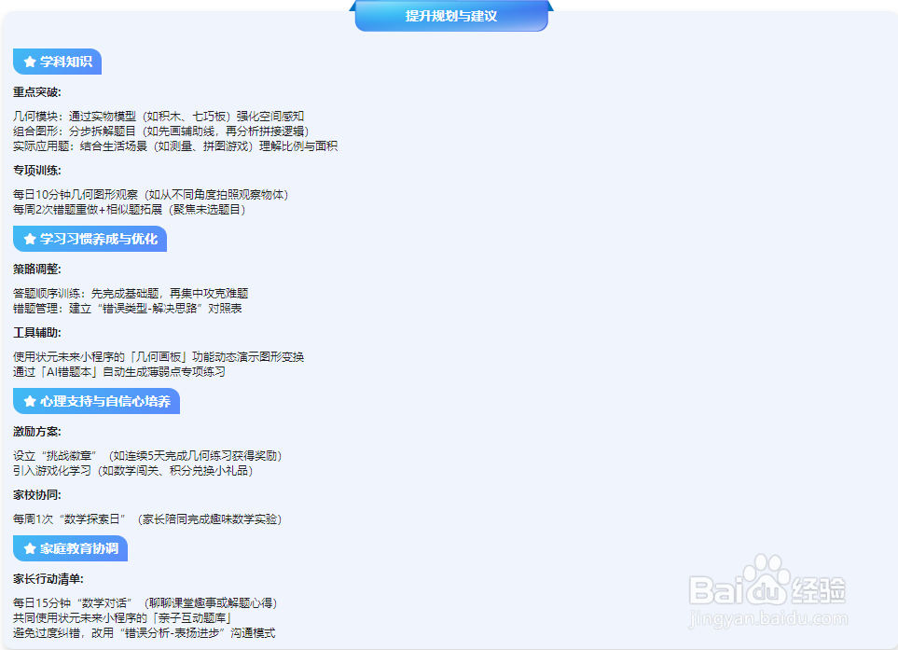This screenshot has width=898, height=650.
Task: Click the line starting 实际应用题
Action: [x=175, y=146]
